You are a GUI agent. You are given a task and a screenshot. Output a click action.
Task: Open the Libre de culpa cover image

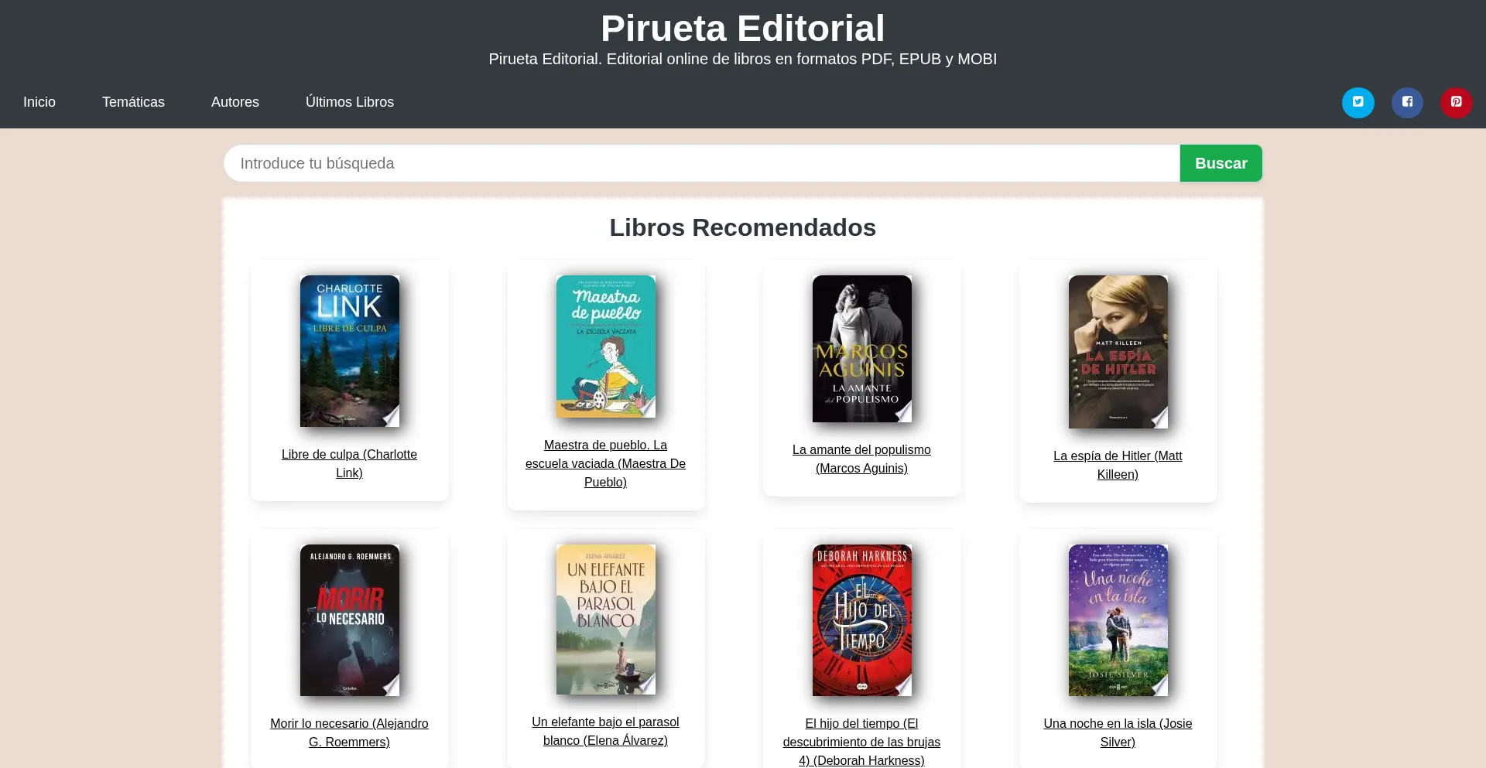tap(350, 351)
